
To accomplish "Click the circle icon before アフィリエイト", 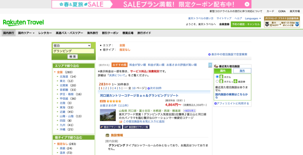I will coord(216,103).
